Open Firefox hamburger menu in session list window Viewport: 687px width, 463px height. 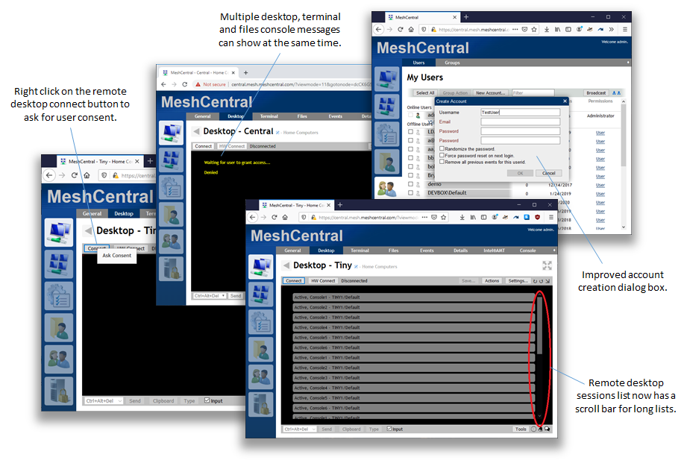550,217
